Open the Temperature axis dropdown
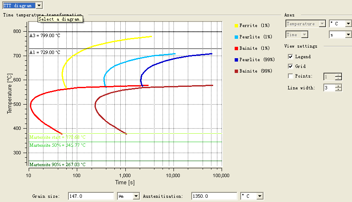 (x=322, y=24)
